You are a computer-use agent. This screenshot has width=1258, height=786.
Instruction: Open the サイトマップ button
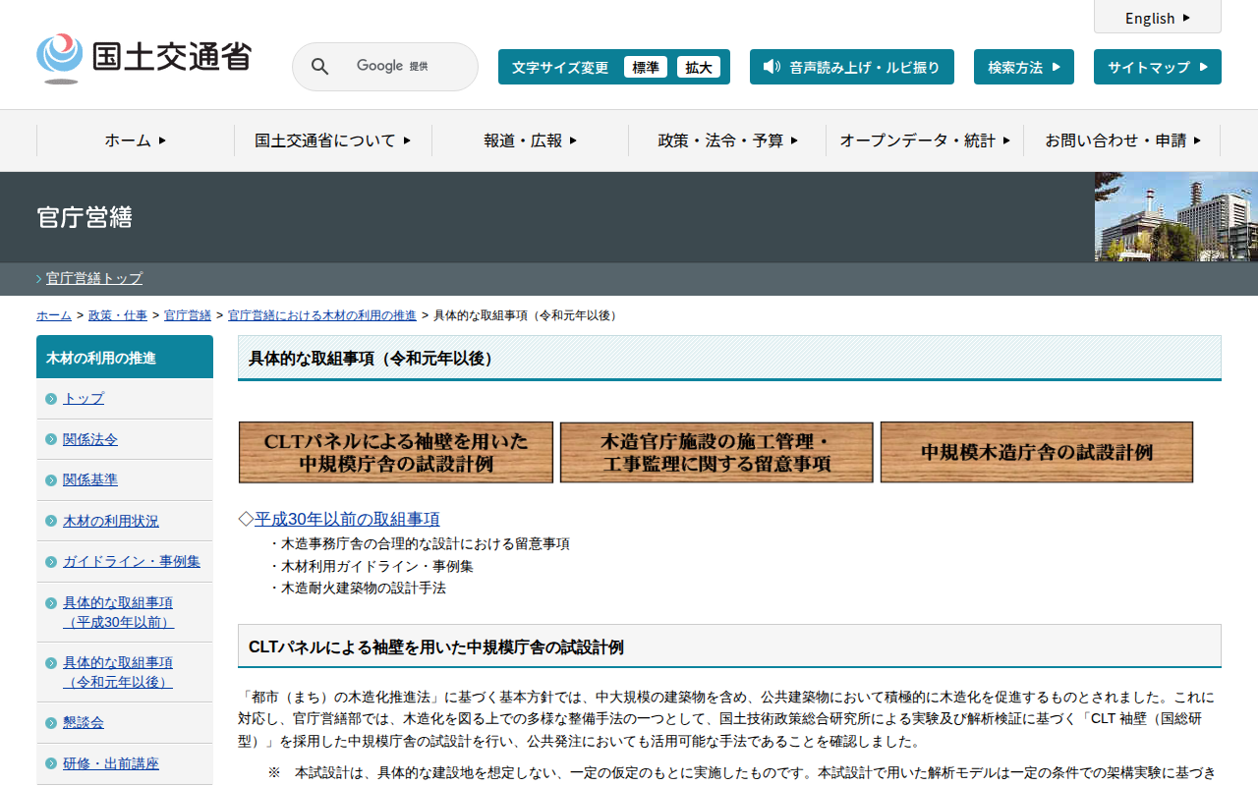1157,67
